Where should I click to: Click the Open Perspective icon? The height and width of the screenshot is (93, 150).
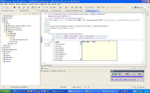click(132, 7)
